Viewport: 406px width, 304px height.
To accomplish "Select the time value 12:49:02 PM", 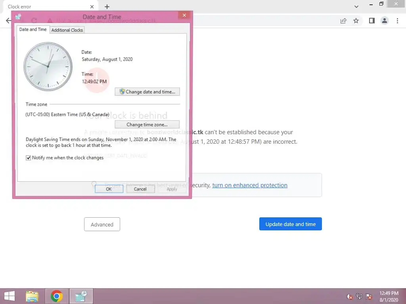I will coord(94,82).
